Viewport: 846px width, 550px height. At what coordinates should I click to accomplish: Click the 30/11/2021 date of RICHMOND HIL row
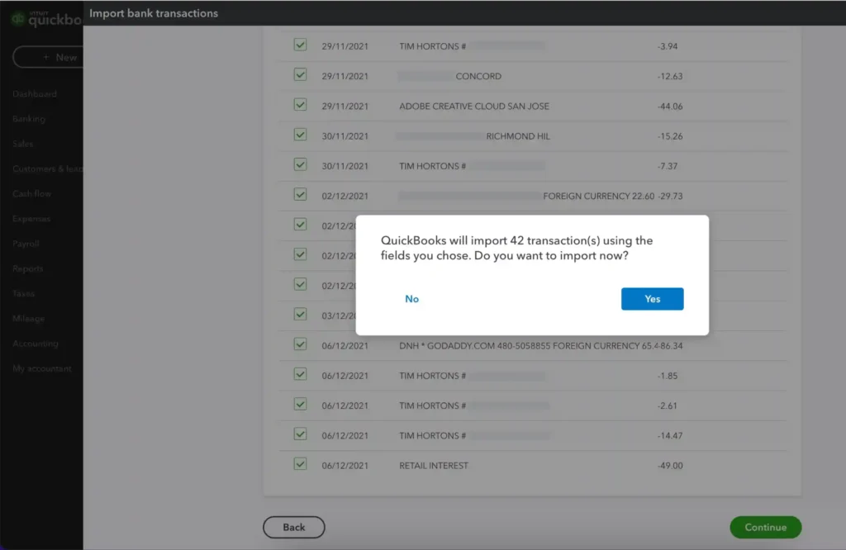point(345,136)
